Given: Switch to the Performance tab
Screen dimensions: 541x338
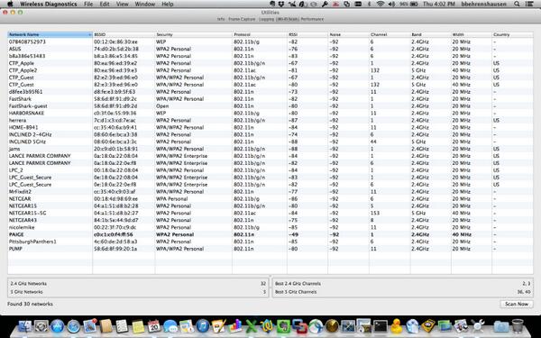Looking at the screenshot, I should click(x=312, y=19).
